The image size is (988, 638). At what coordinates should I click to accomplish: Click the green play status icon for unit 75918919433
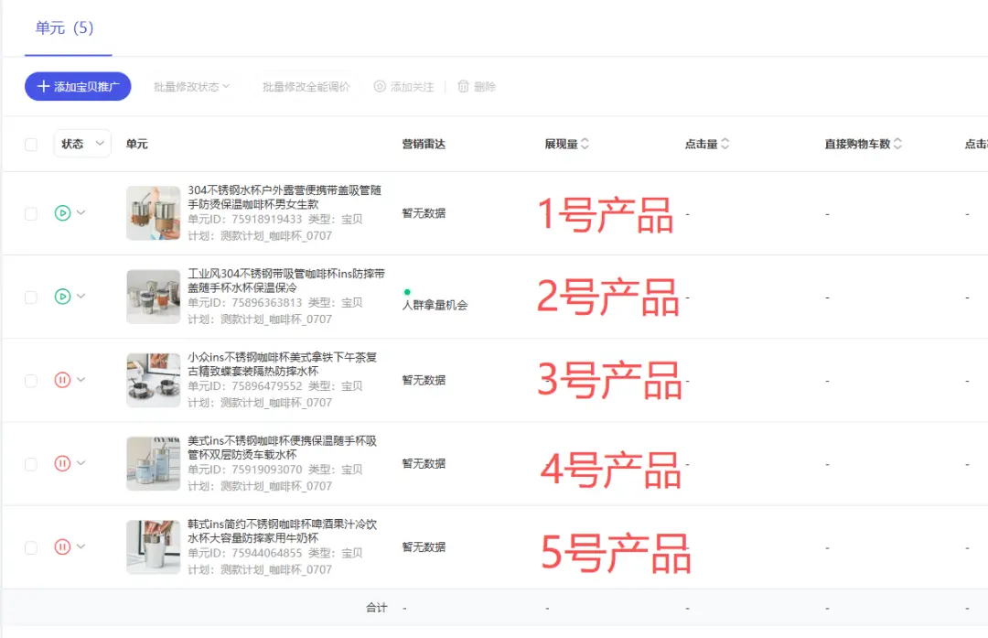(x=62, y=213)
